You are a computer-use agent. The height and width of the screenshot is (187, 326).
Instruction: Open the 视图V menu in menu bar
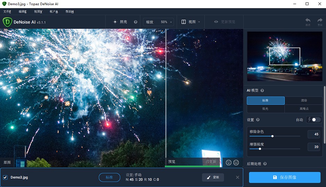tap(38, 12)
